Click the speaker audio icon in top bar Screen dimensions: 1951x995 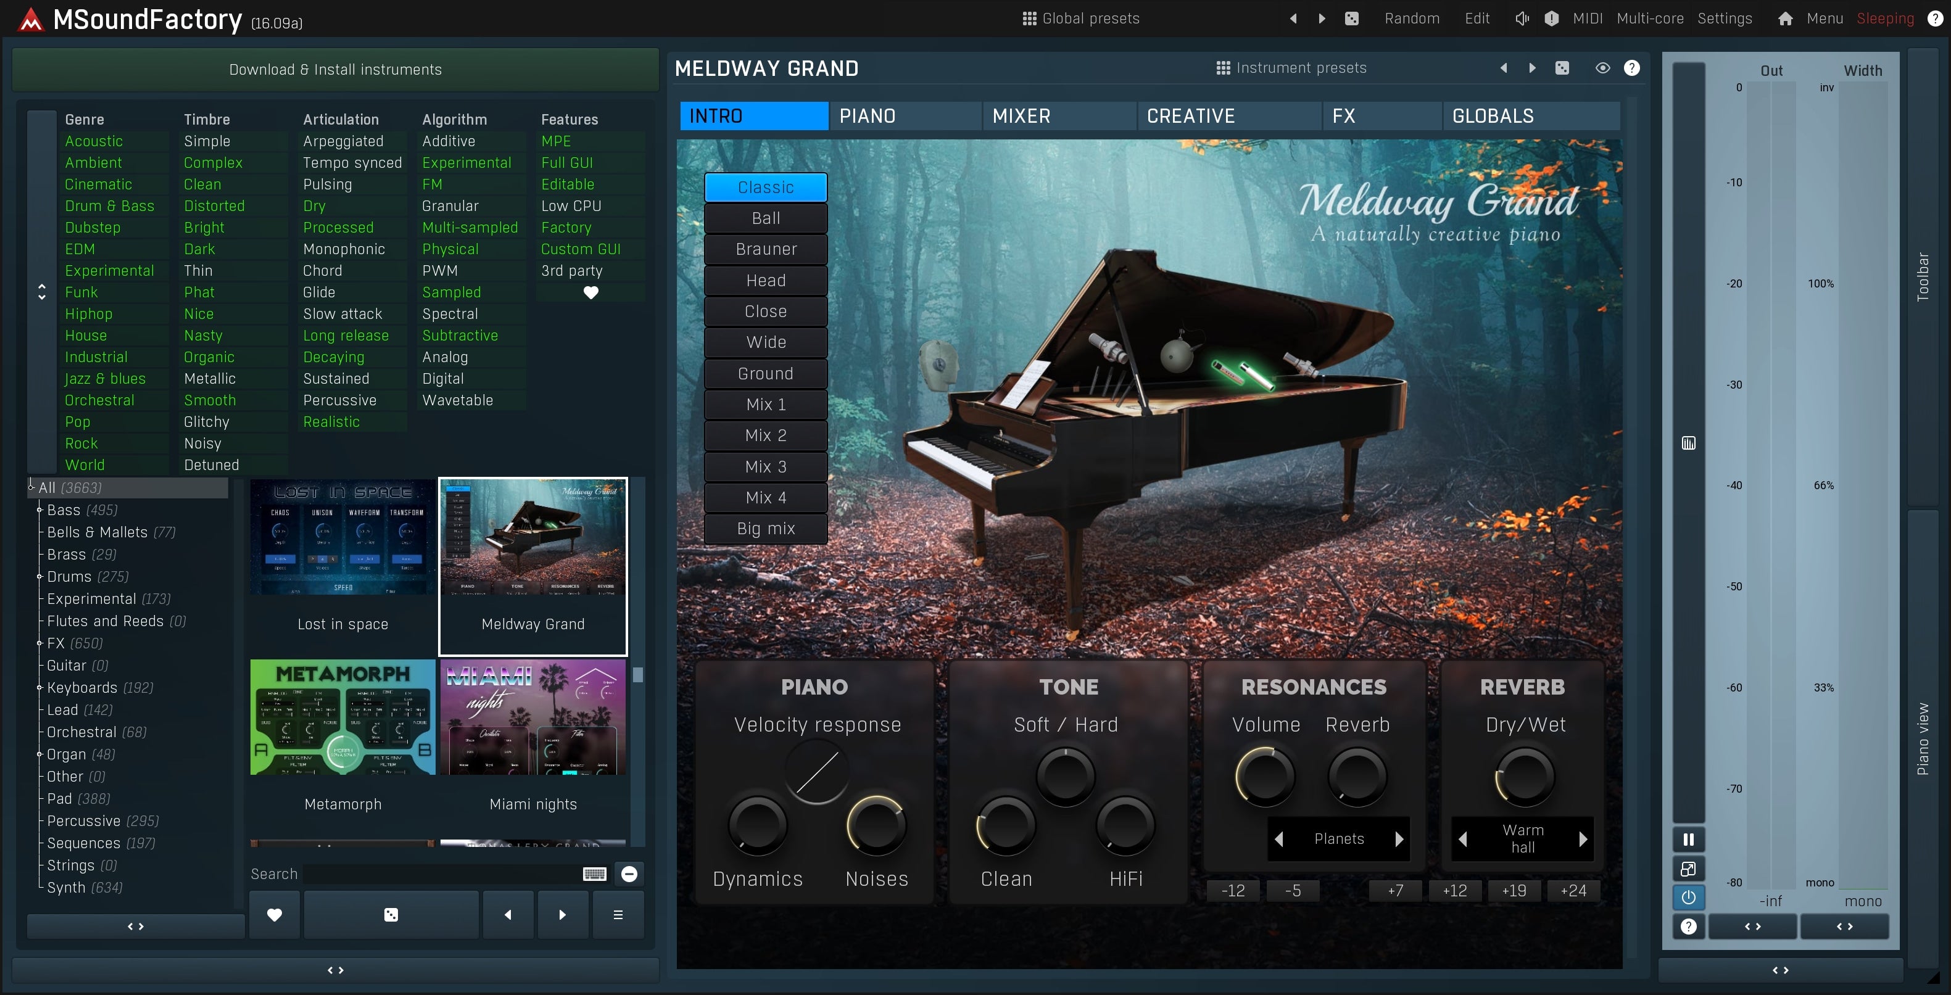tap(1522, 18)
